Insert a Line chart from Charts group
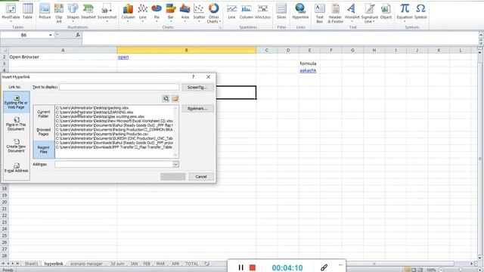 (x=142, y=12)
